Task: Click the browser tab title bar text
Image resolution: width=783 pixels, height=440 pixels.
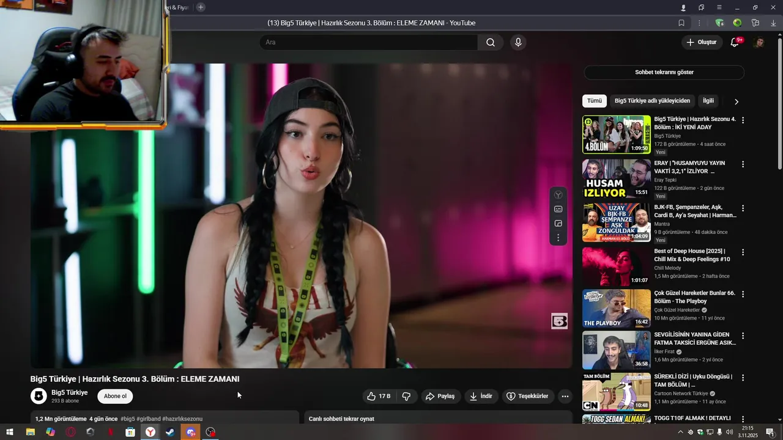Action: coord(371,23)
